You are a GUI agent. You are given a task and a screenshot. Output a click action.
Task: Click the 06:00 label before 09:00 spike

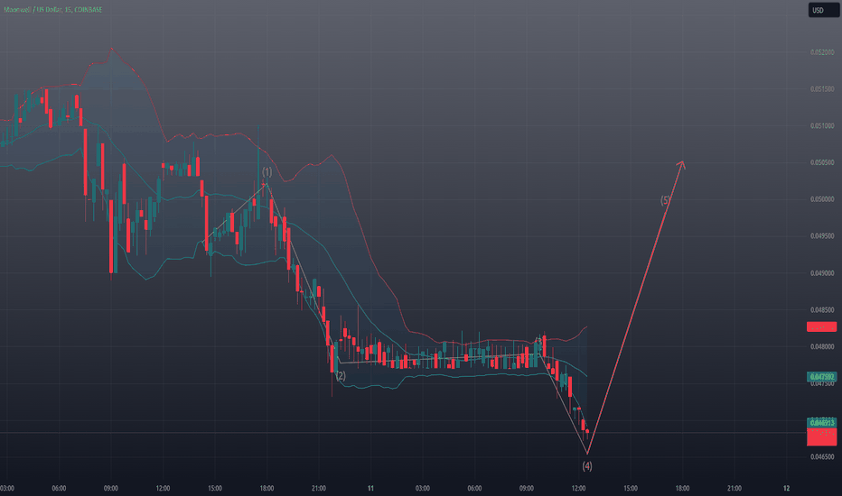59,489
